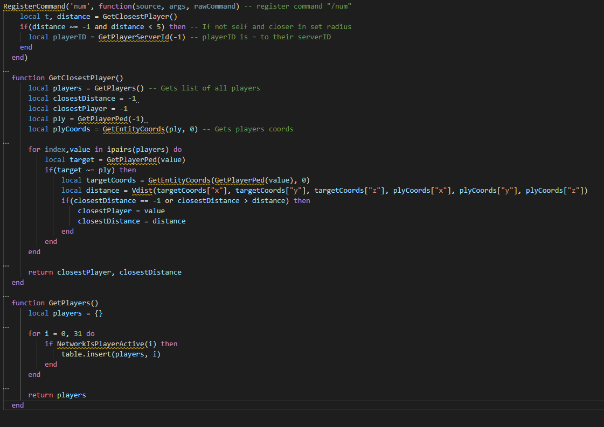Click the rawCommand parameter
The image size is (604, 427).
[x=214, y=6]
